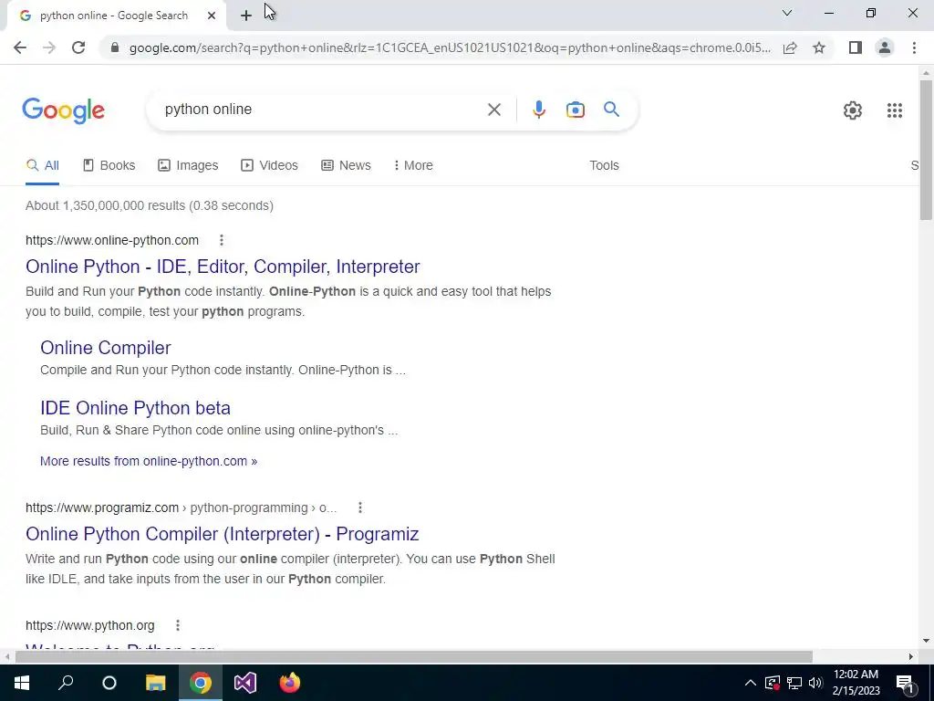934x701 pixels.
Task: Open the network status tray icon
Action: point(794,683)
